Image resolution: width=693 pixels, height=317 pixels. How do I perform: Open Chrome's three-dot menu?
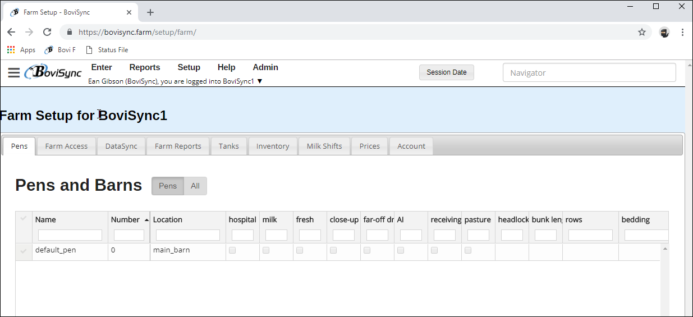pos(682,32)
